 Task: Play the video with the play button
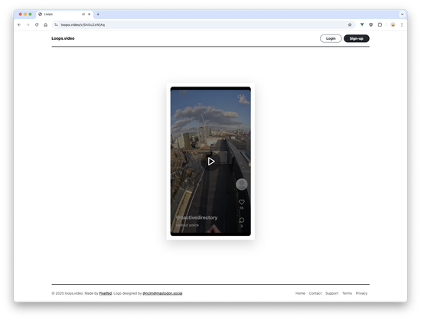[x=210, y=162]
